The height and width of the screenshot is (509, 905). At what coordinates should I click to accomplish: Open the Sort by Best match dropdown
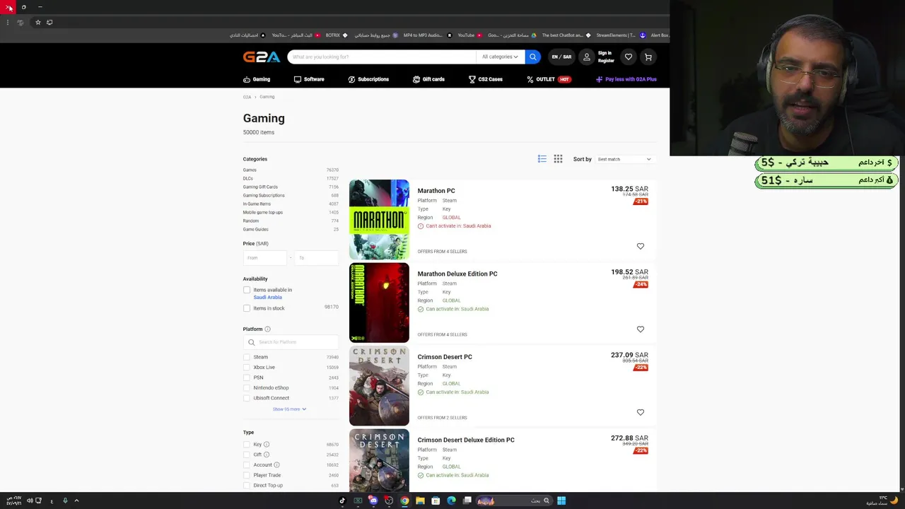click(x=624, y=159)
